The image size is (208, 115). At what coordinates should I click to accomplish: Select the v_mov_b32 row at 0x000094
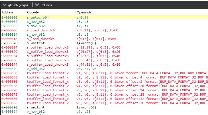36,112
